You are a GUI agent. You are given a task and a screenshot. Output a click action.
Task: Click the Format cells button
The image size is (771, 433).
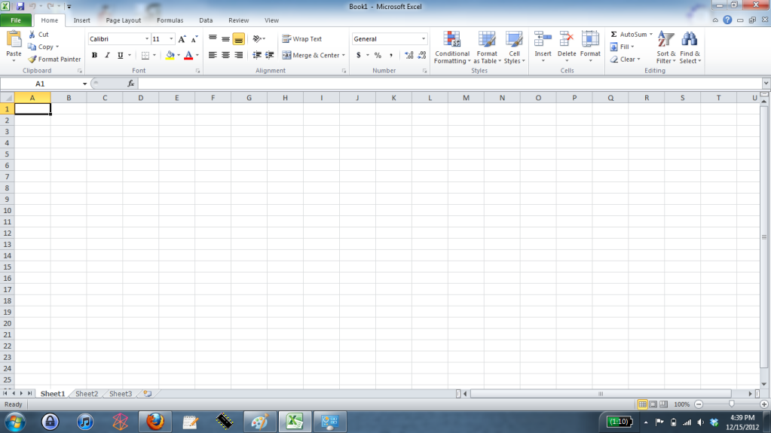point(590,46)
